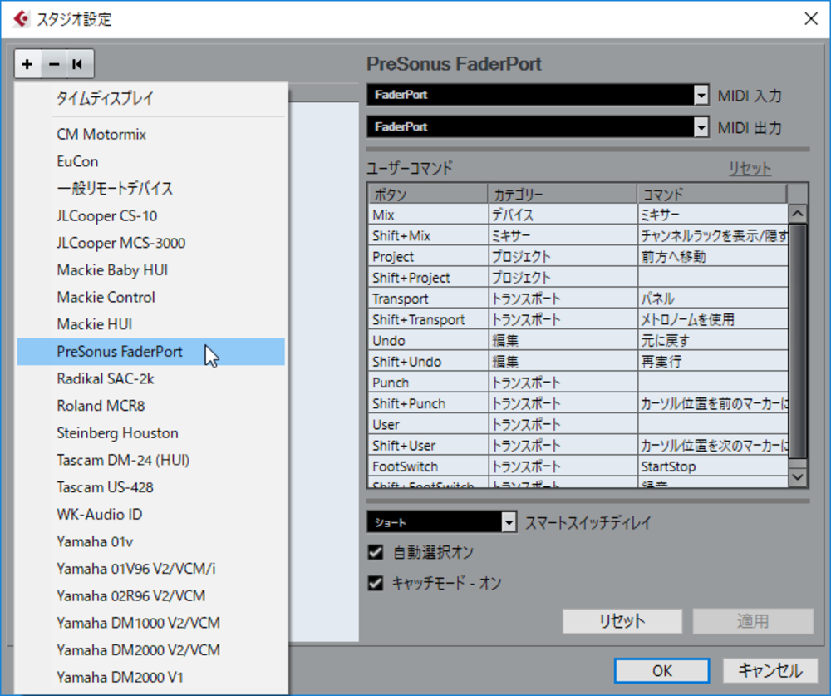Viewport: 831px width, 696px height.
Task: Choose Steinberg Houston device
Action: (151, 433)
